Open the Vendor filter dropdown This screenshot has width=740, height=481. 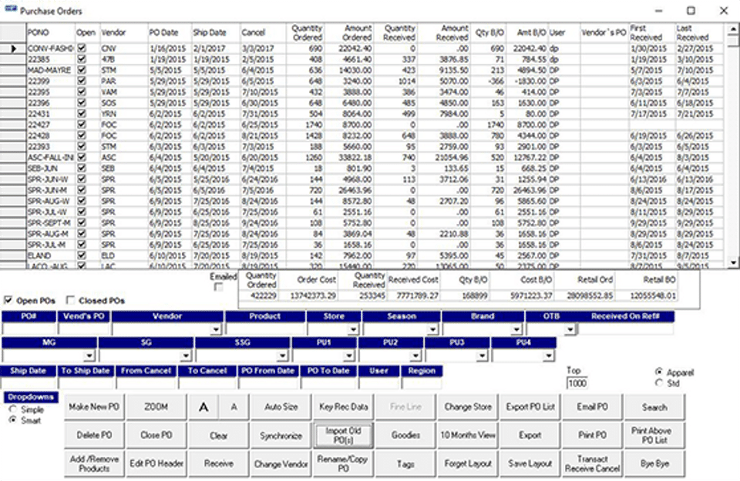[216, 329]
